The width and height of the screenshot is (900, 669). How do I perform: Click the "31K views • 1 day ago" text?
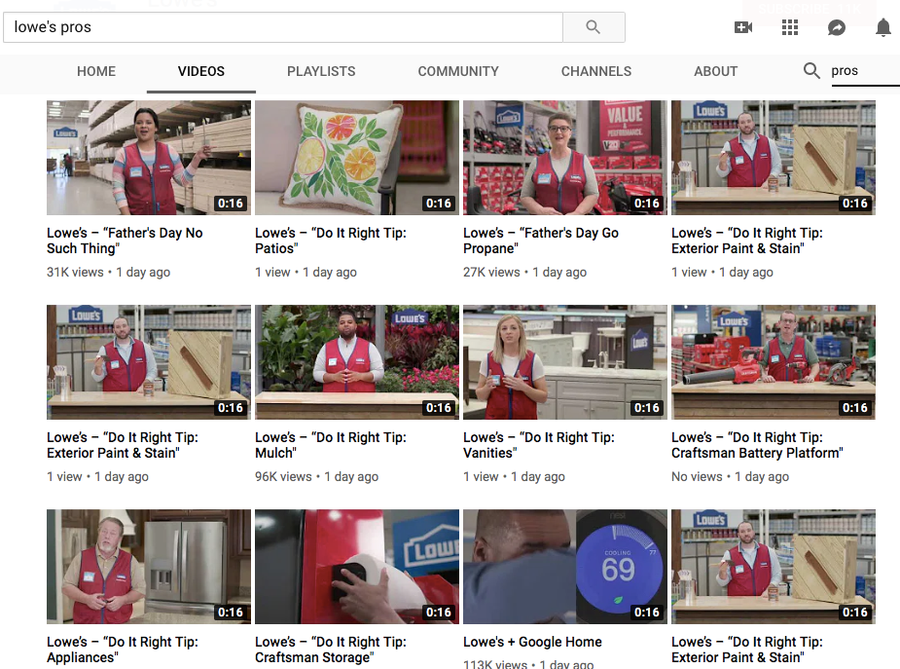tap(108, 273)
